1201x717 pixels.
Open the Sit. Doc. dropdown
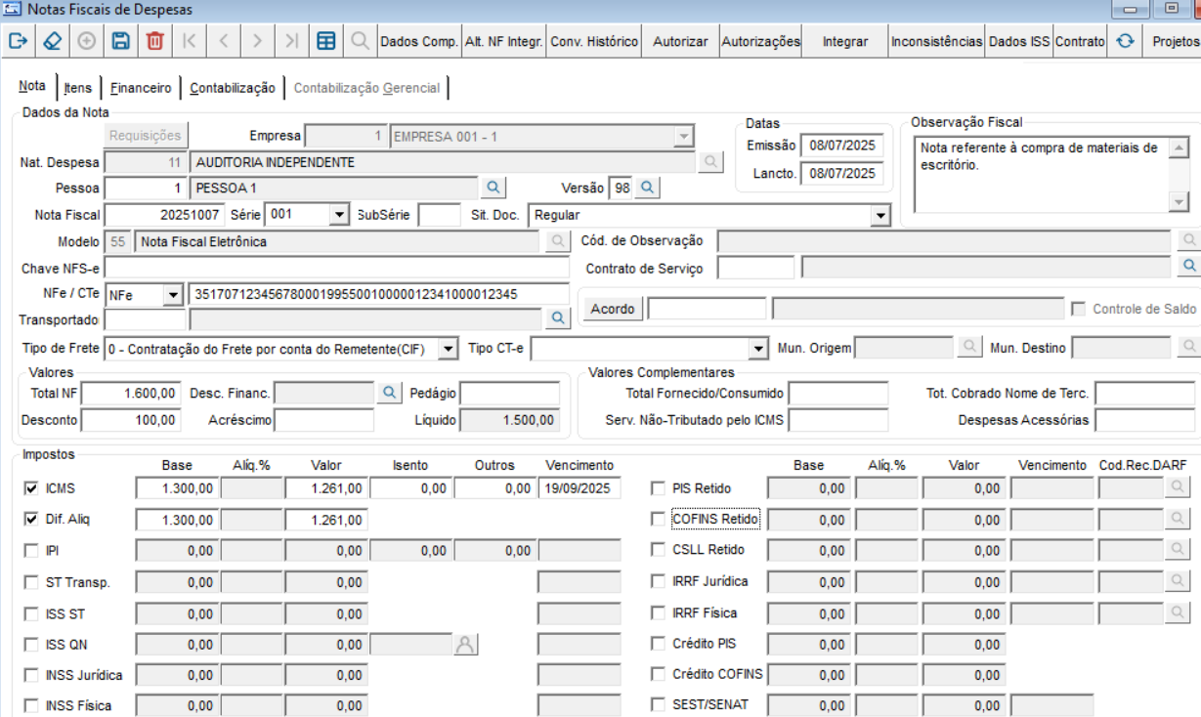point(880,214)
